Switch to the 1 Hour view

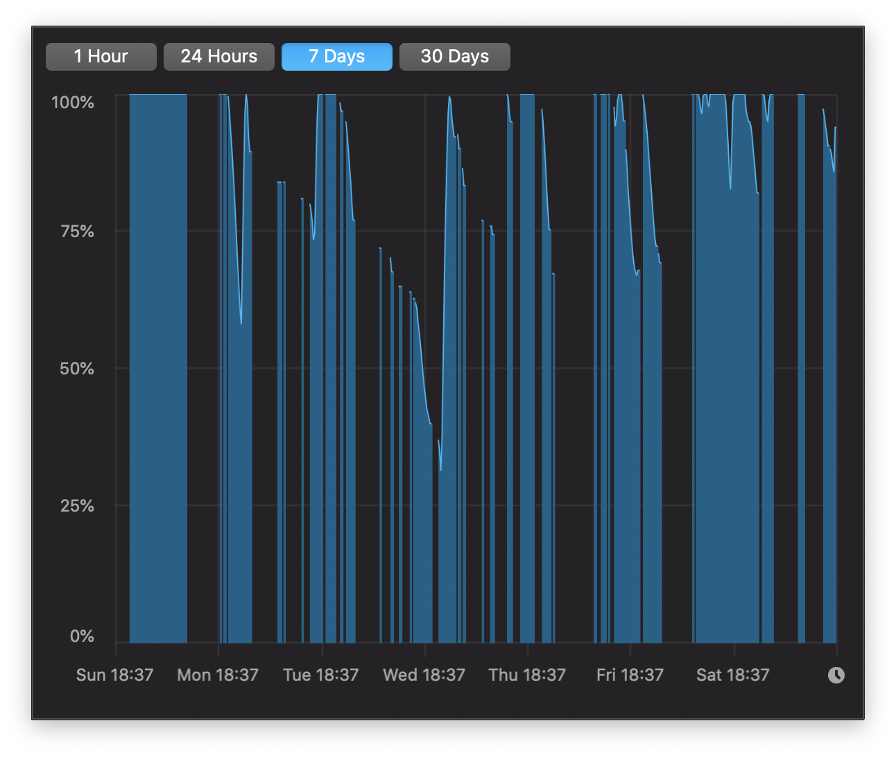[x=101, y=57]
